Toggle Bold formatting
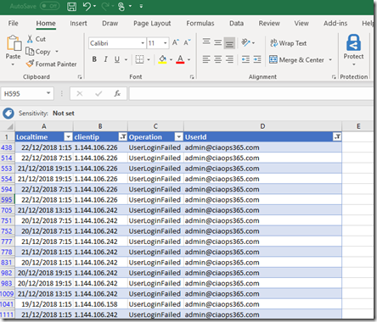The height and width of the screenshot is (322, 377). click(94, 59)
